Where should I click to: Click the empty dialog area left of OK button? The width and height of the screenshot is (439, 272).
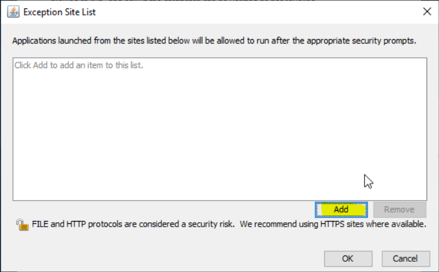coord(168,258)
